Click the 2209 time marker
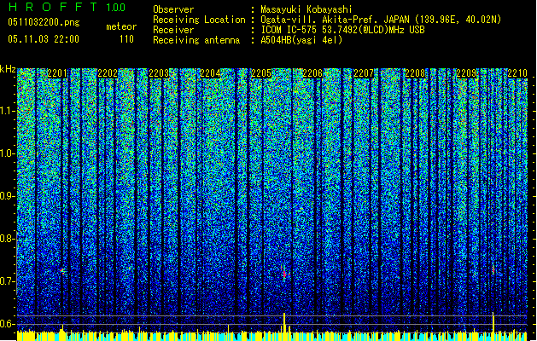This screenshot has height=341, width=537. 466,73
